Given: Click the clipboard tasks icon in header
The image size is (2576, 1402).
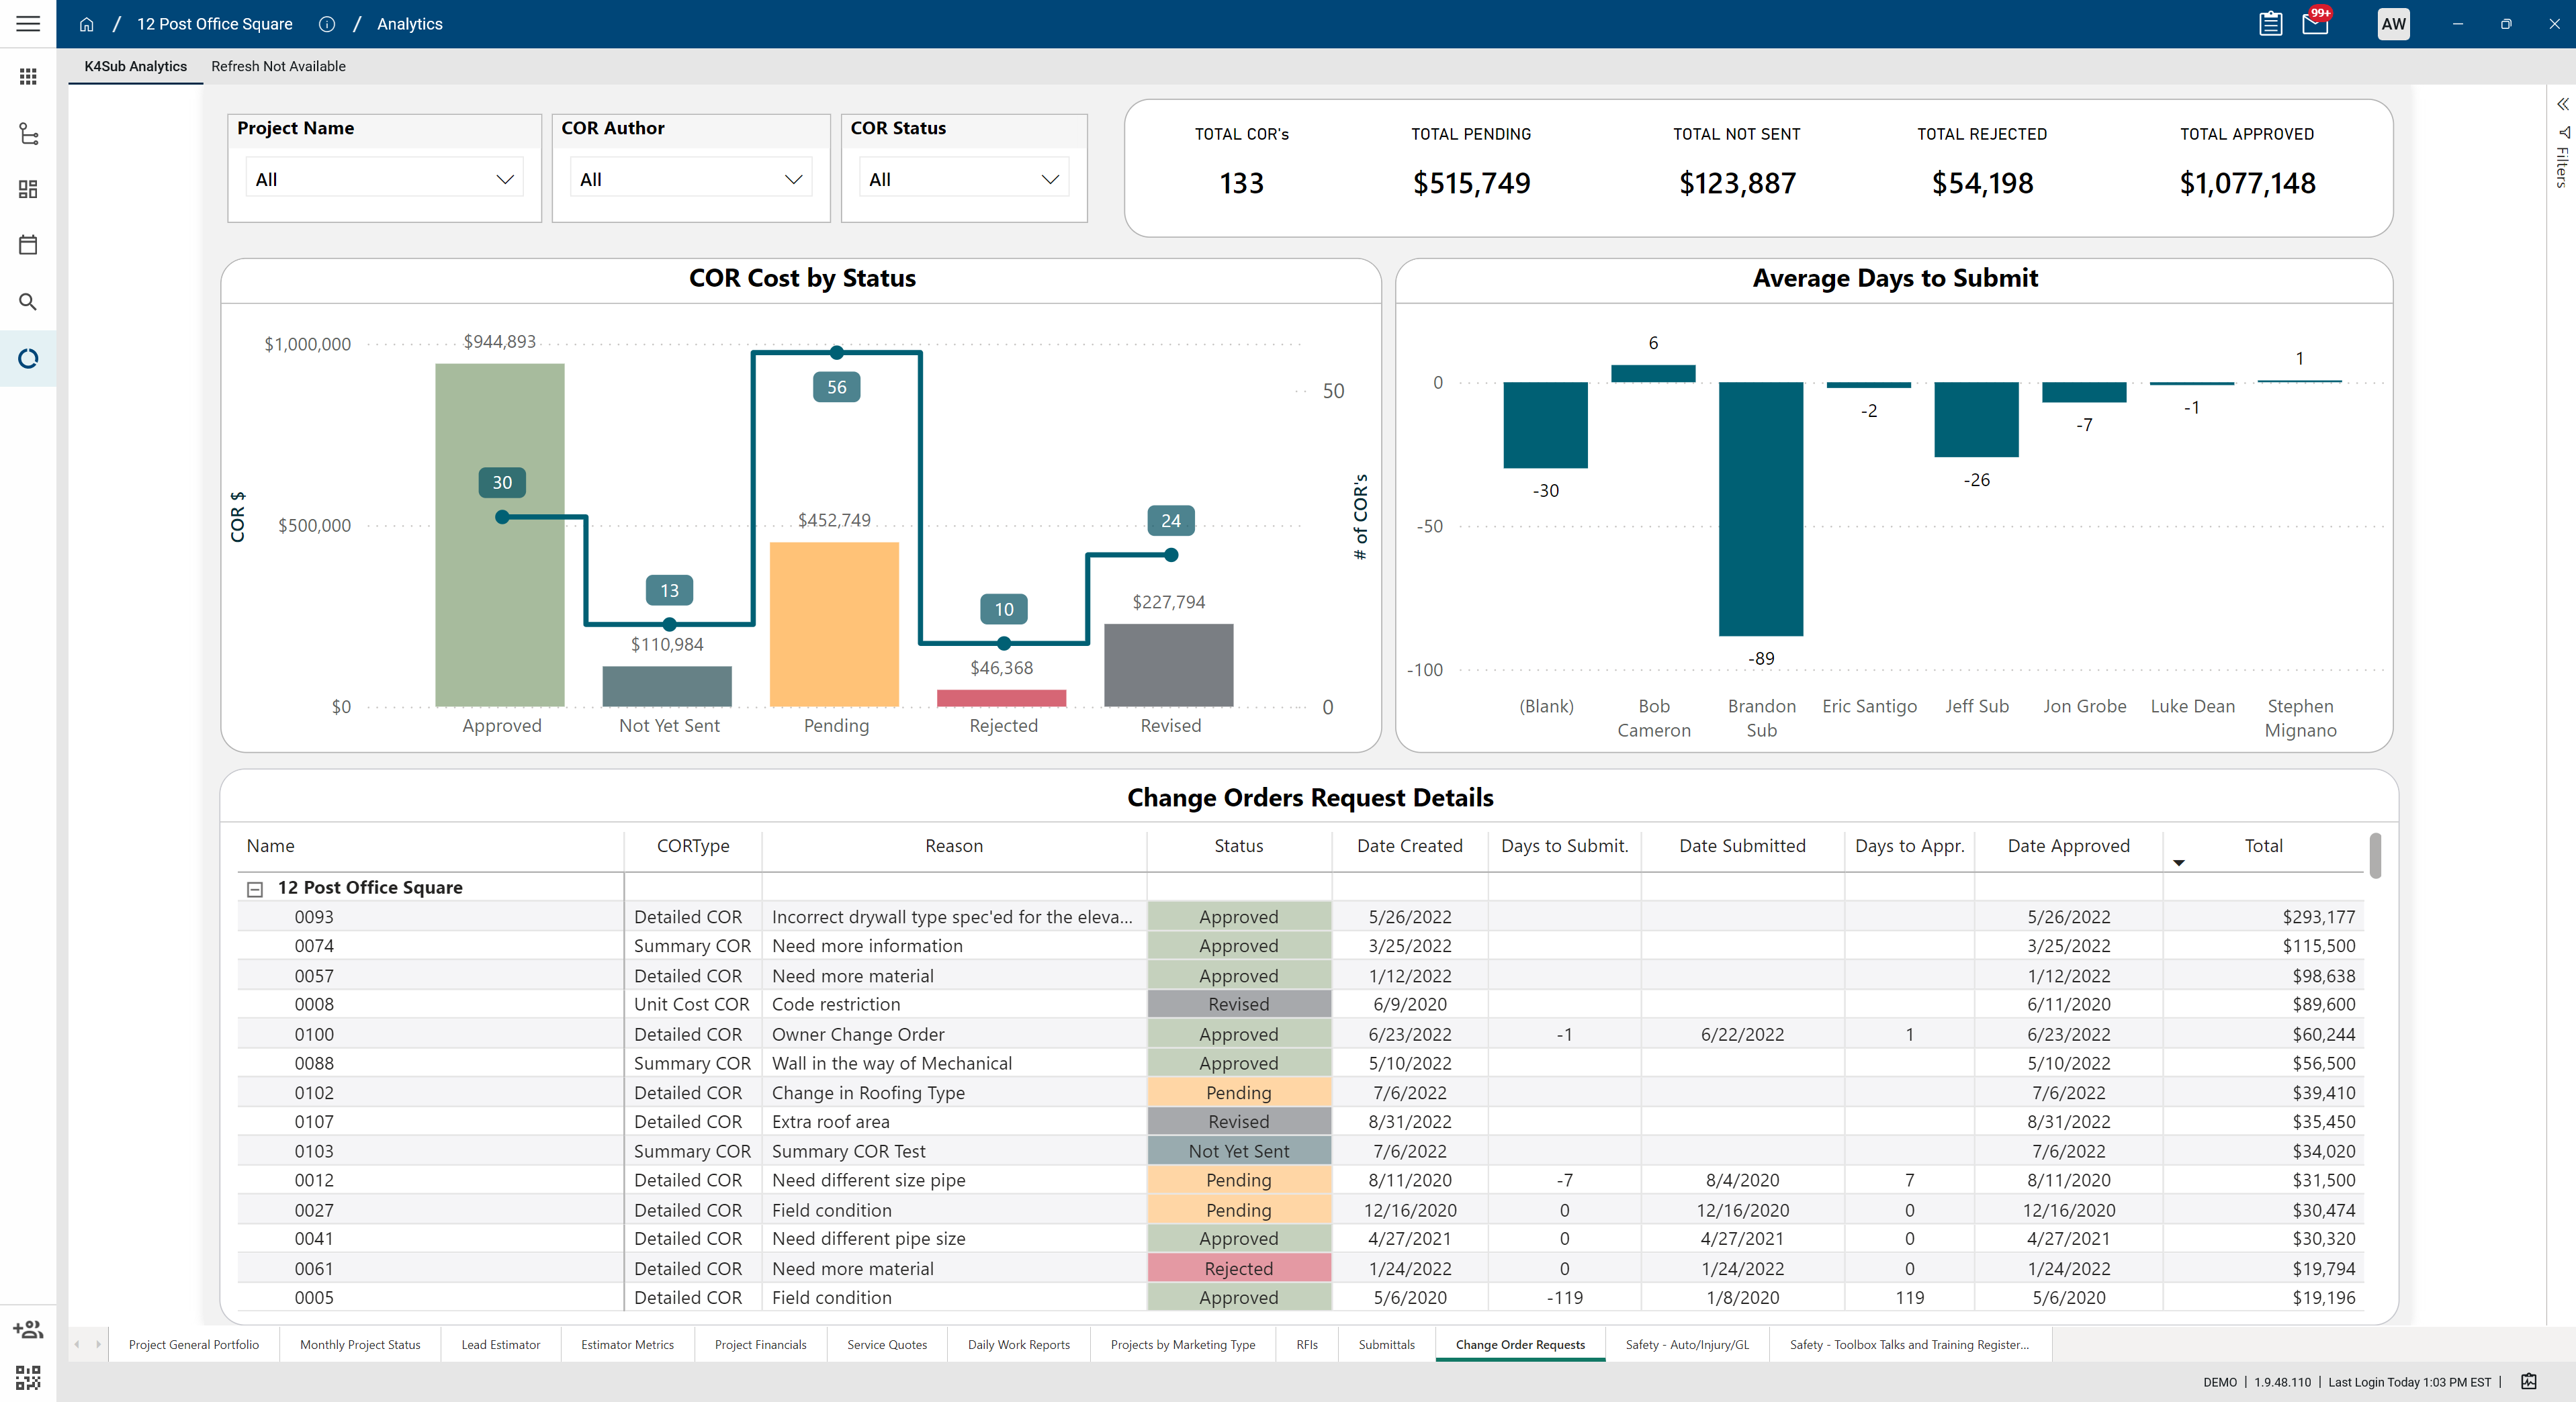Looking at the screenshot, I should point(2270,24).
